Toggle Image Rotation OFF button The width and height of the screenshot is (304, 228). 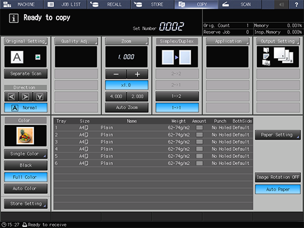(x=278, y=177)
